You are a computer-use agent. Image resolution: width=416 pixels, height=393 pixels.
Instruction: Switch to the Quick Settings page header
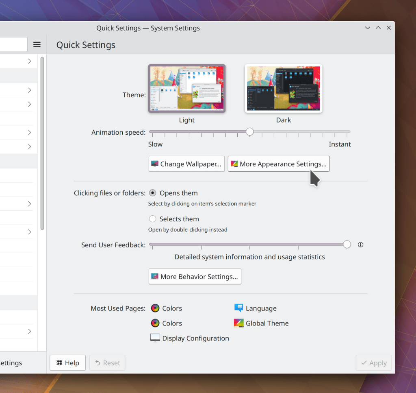point(85,45)
